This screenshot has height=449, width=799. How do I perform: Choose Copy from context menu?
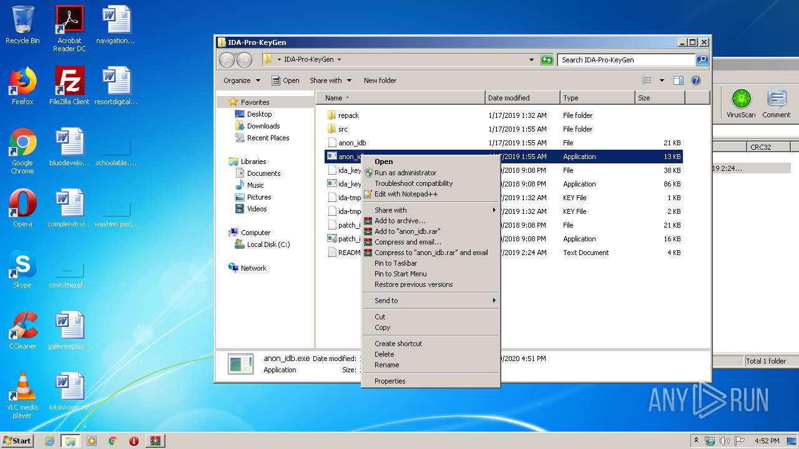coord(431,327)
